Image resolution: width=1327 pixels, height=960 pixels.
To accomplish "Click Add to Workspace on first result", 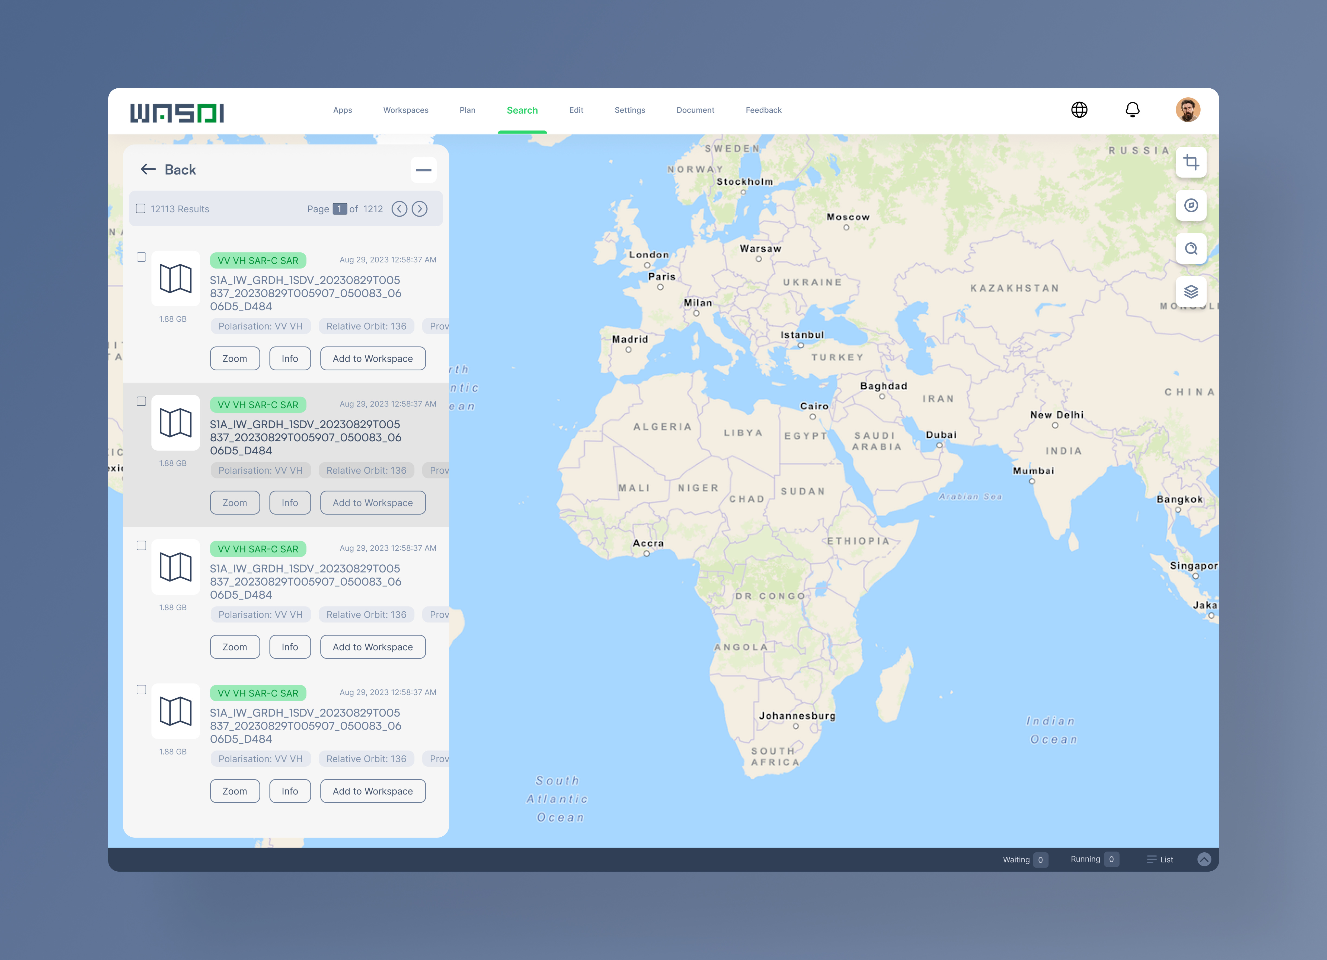I will click(x=373, y=359).
